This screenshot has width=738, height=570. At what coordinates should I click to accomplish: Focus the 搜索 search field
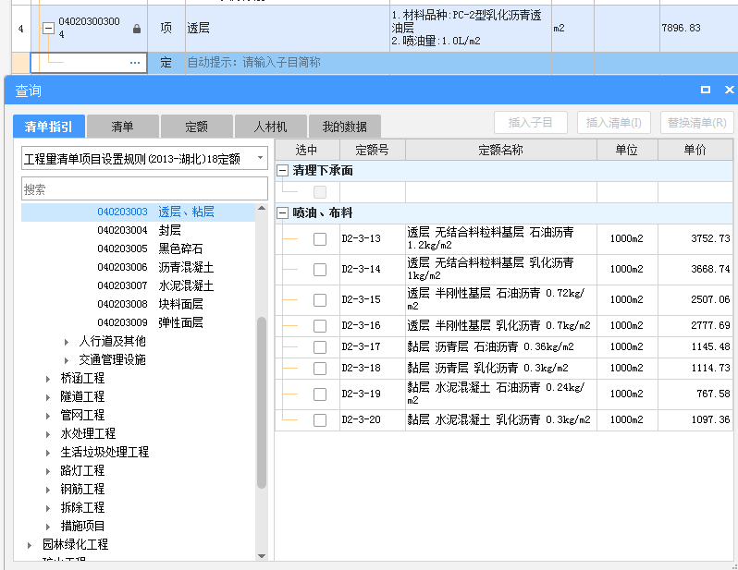tap(144, 189)
